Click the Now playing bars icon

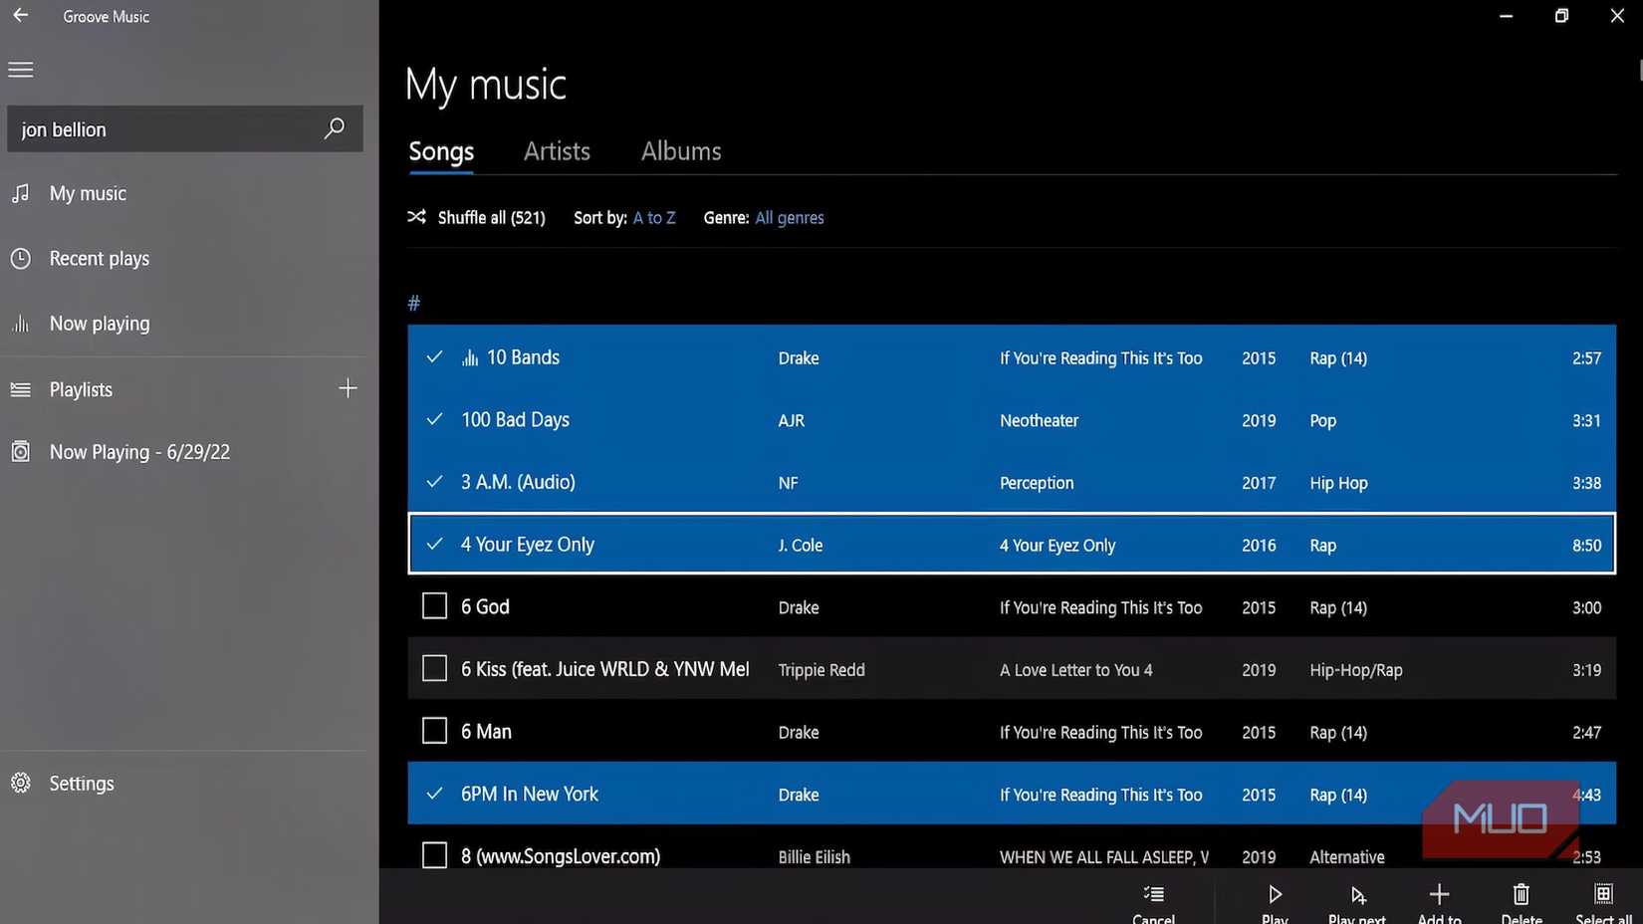pyautogui.click(x=20, y=324)
